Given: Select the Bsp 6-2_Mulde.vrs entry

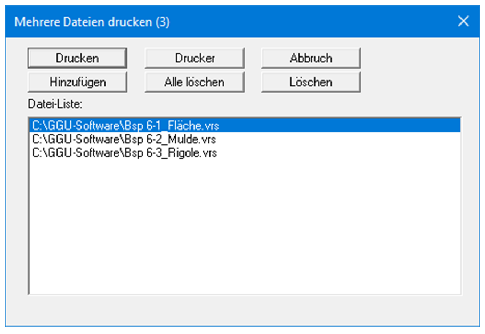Looking at the screenshot, I should [124, 140].
